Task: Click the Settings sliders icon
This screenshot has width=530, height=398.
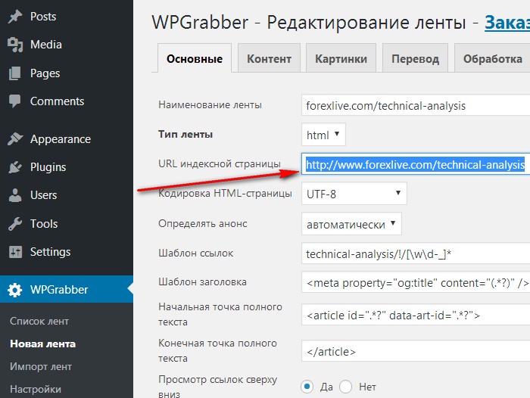Action: (x=15, y=252)
